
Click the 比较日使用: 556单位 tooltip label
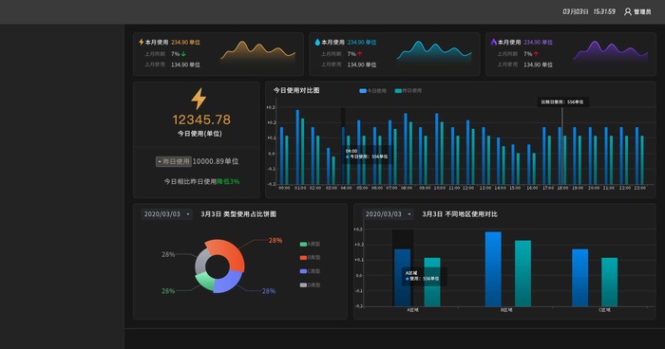[x=562, y=102]
